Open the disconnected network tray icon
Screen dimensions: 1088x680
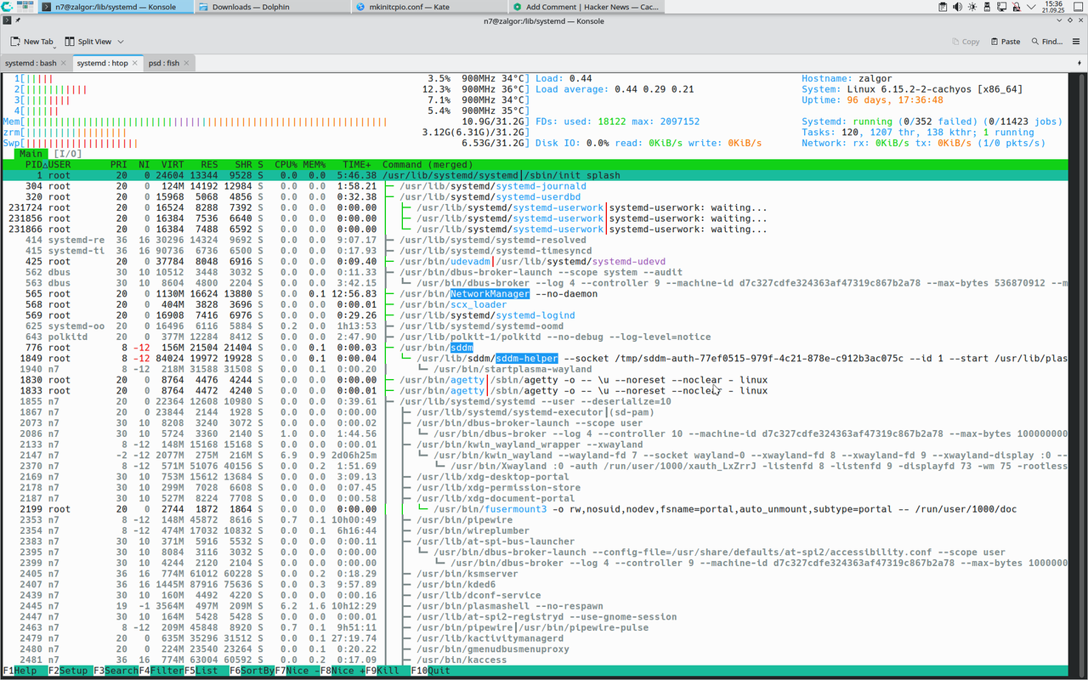point(1017,6)
